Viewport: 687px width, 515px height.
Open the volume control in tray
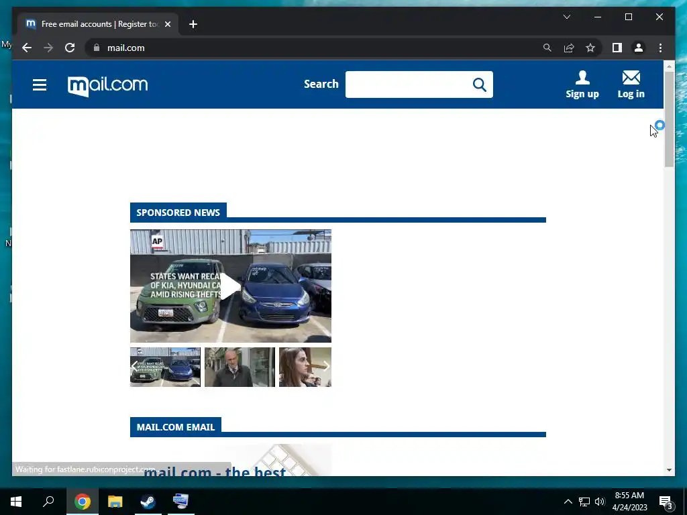[600, 502]
